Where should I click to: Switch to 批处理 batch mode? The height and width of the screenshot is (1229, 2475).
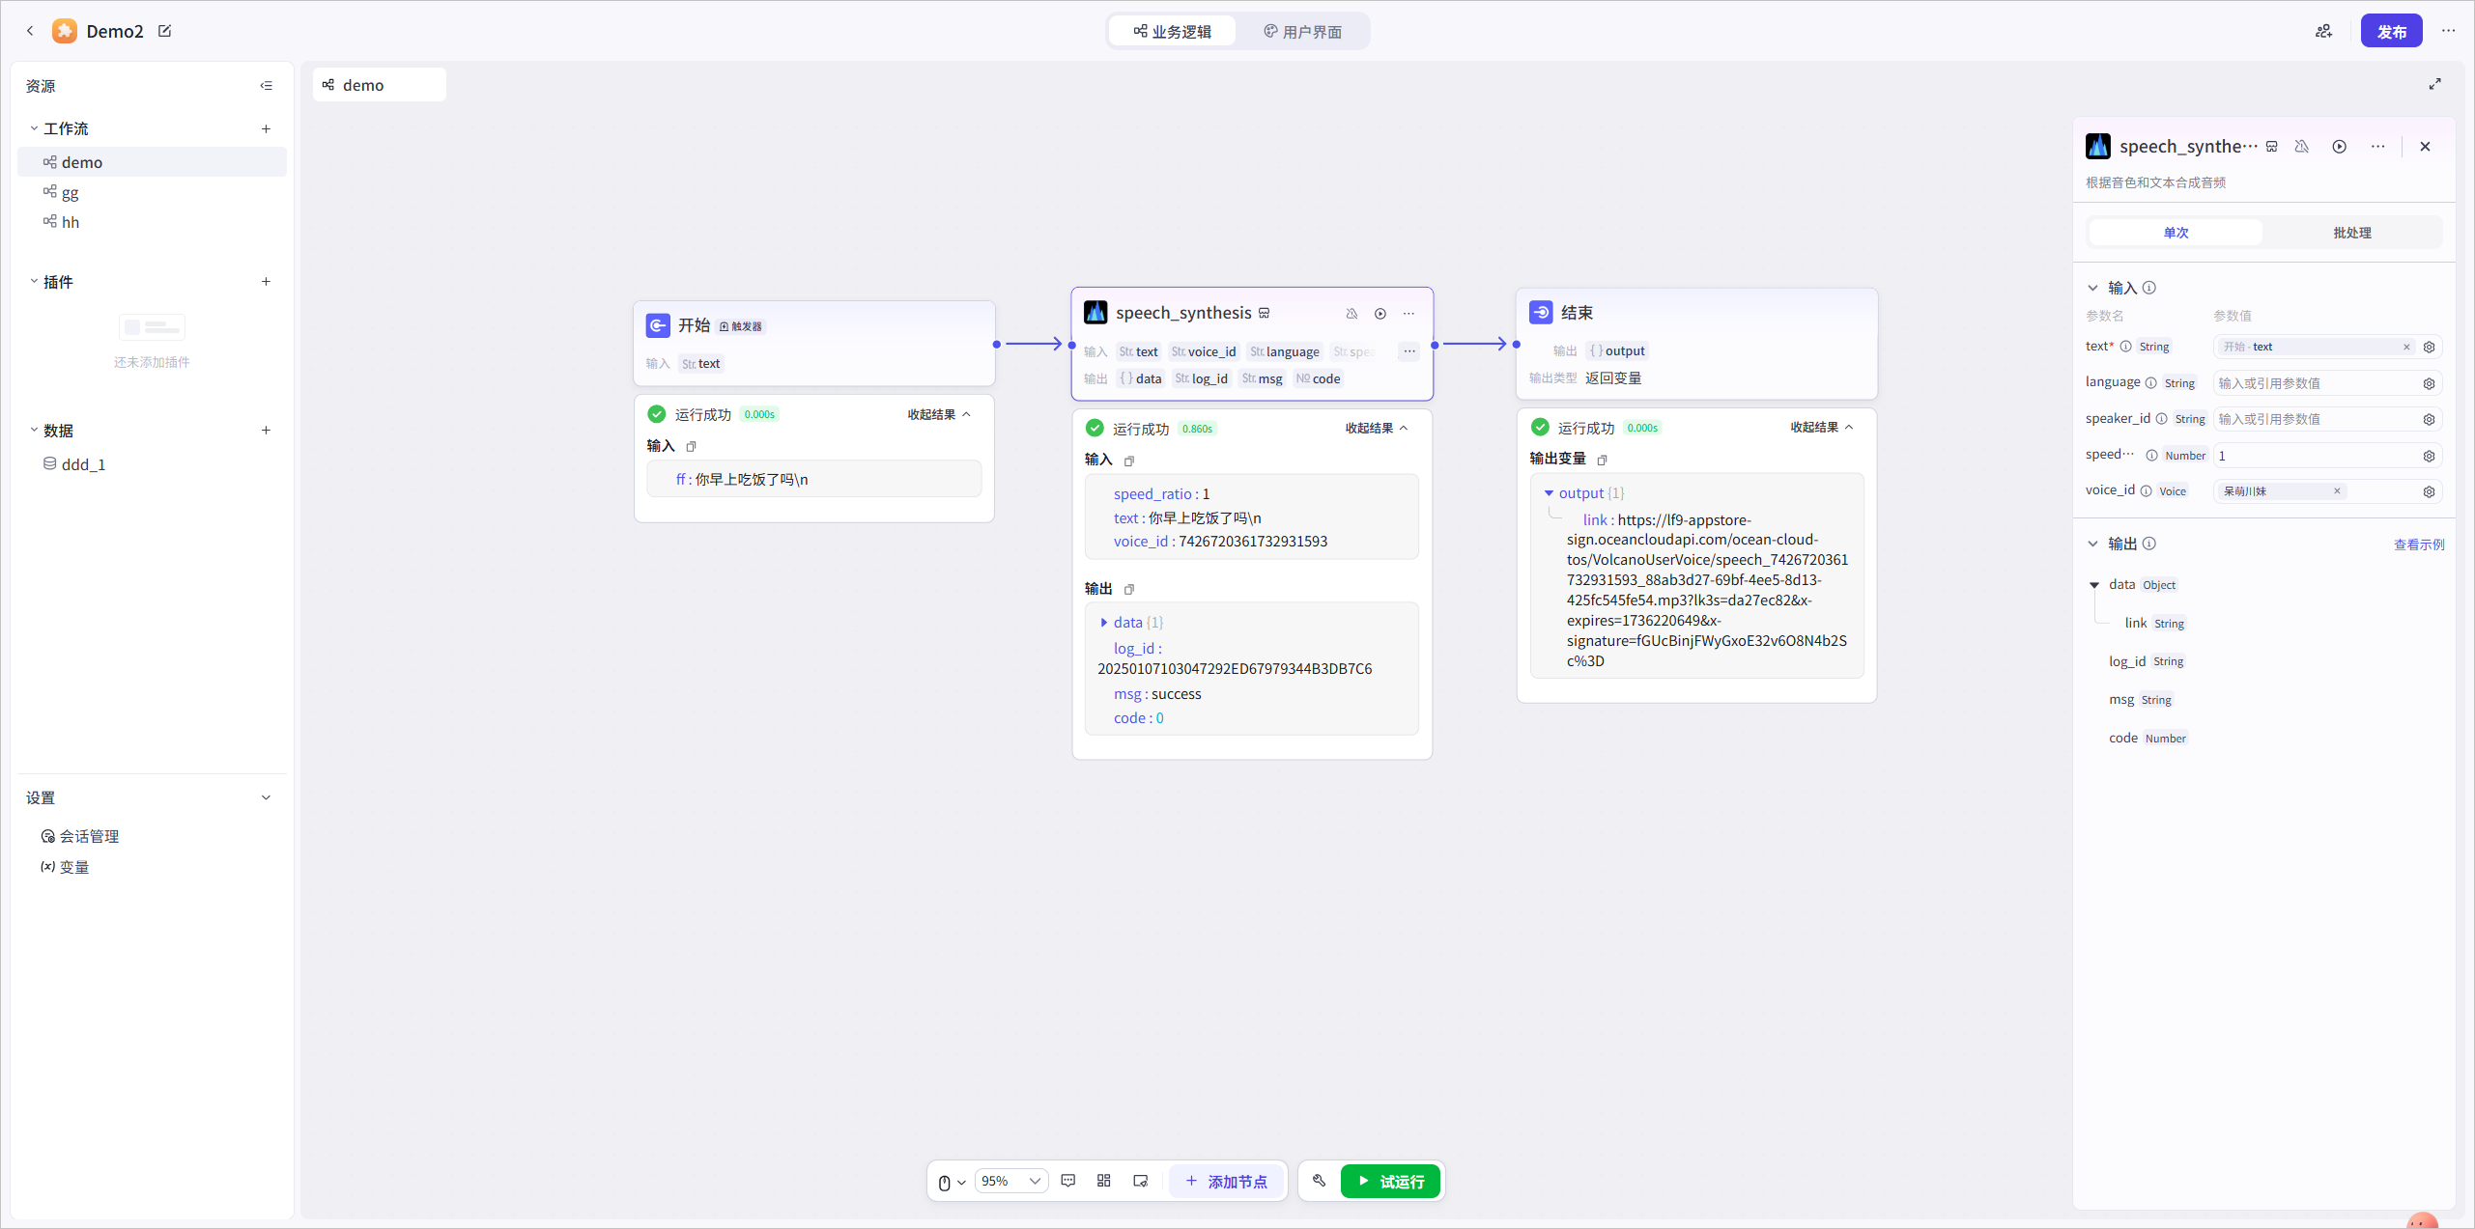(2351, 233)
